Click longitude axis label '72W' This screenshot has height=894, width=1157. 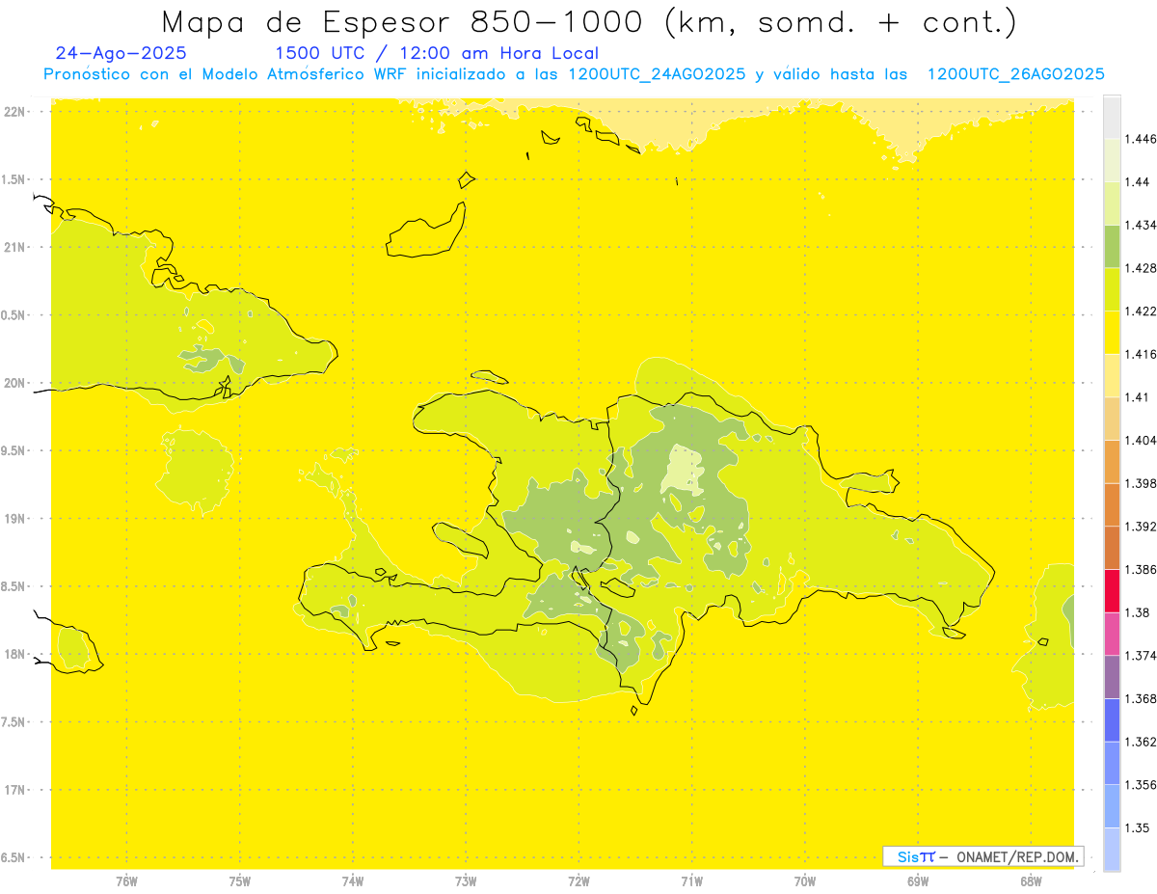point(578,881)
